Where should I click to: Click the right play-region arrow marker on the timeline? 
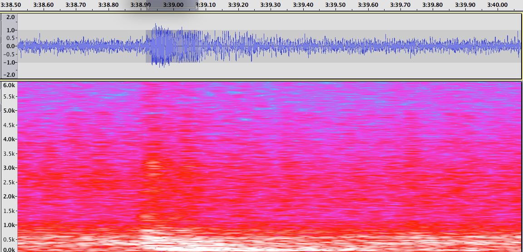[x=196, y=8]
